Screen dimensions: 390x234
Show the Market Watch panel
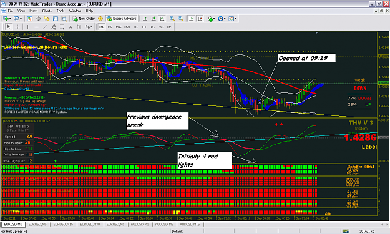(x=30, y=19)
